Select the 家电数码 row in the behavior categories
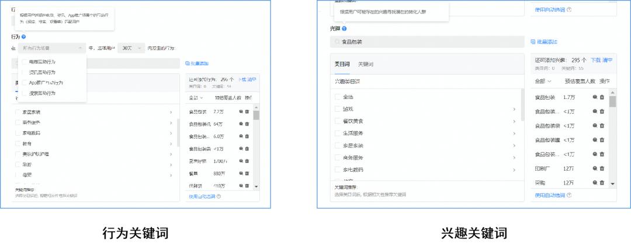 coord(96,133)
